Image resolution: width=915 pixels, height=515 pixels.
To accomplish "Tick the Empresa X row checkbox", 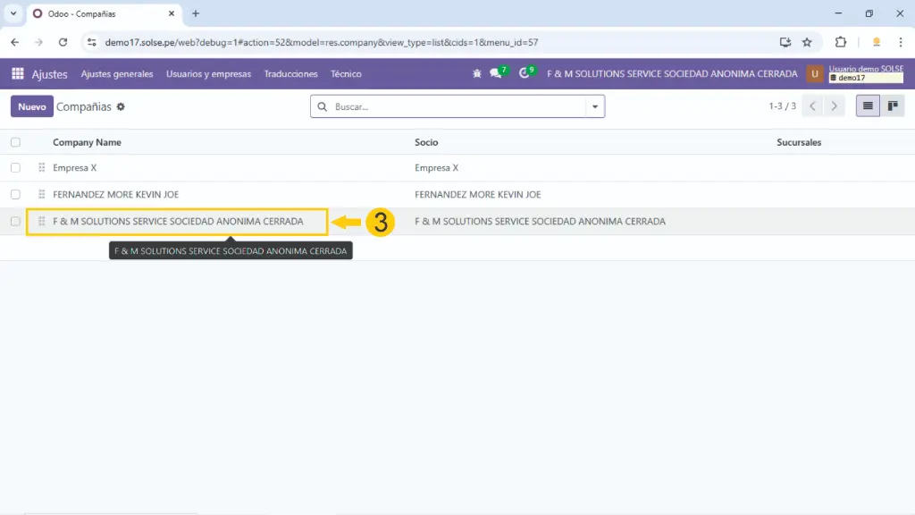I will 15,168.
